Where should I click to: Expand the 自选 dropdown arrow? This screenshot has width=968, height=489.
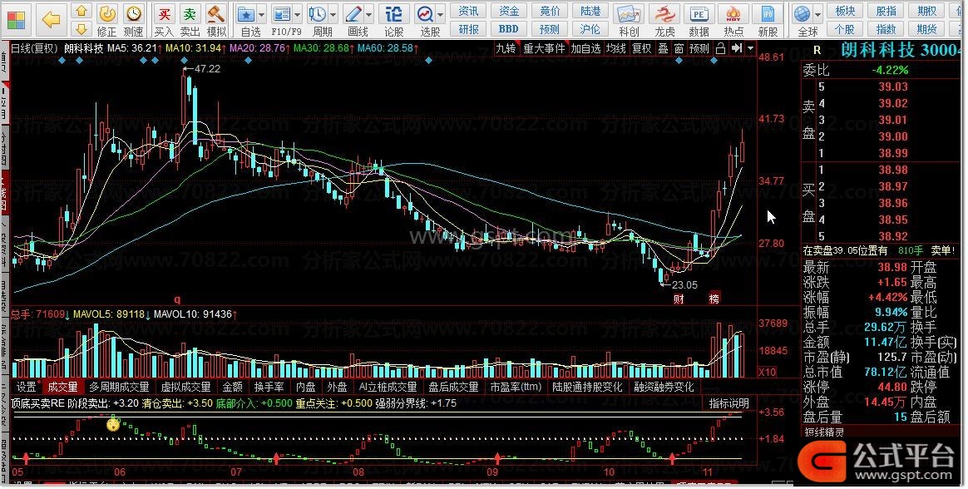point(262,13)
